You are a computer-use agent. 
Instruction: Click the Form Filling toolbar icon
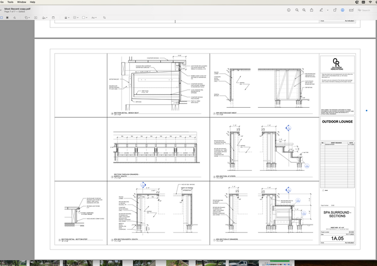[351, 10]
